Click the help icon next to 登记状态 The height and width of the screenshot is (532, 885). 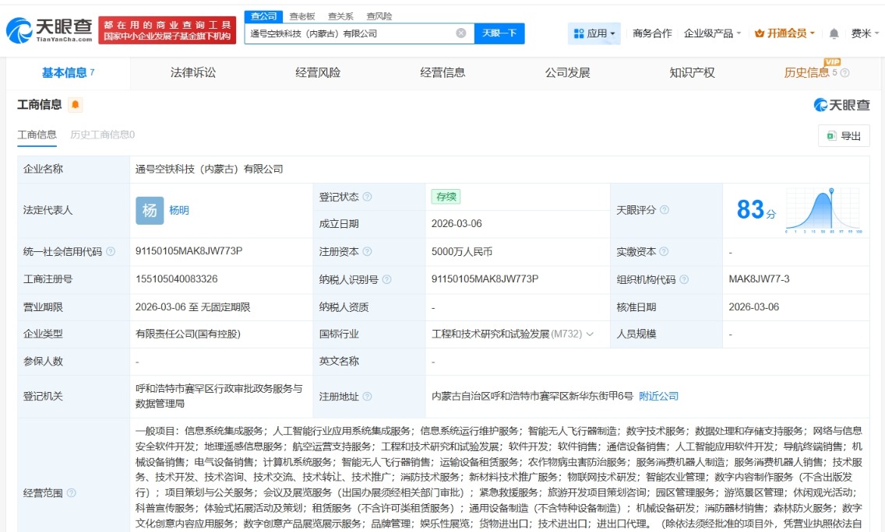(367, 197)
